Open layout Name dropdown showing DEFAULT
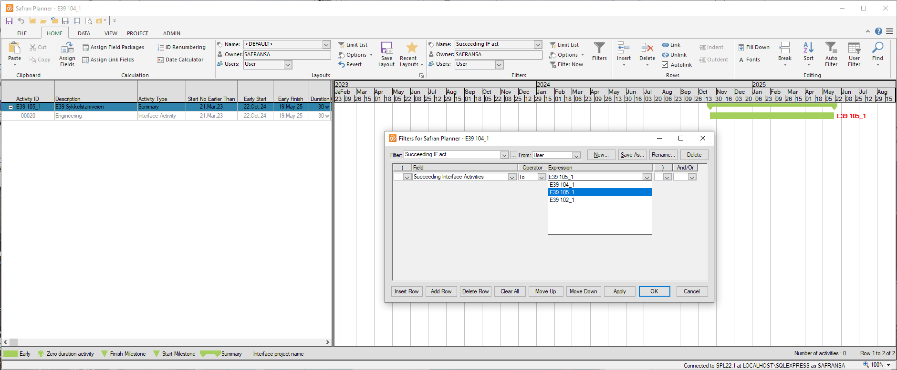 [326, 45]
